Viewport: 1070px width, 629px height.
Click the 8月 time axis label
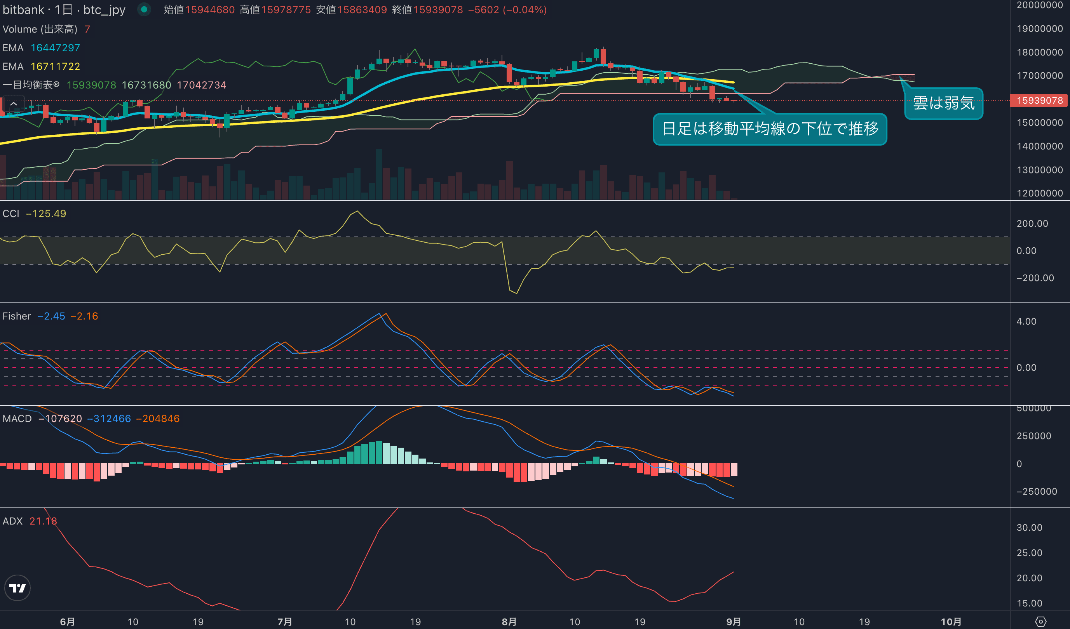[x=509, y=622]
